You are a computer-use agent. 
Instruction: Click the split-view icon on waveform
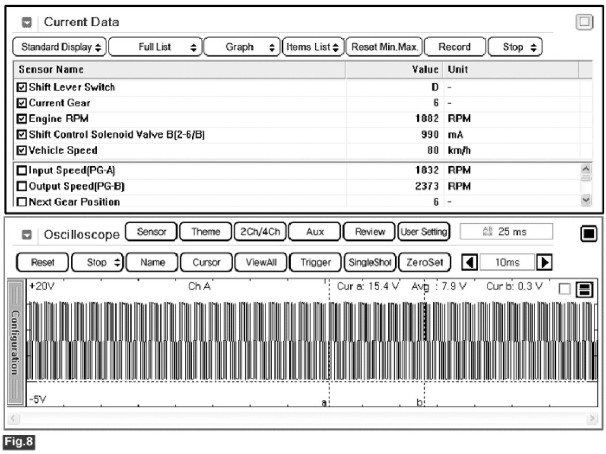point(585,290)
